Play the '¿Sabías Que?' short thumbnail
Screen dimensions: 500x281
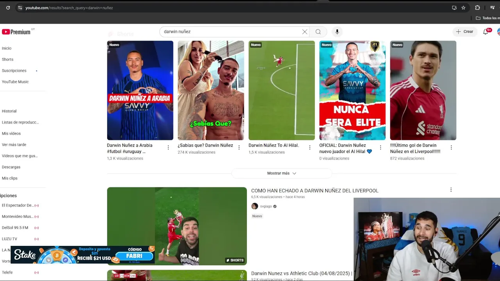(x=211, y=91)
